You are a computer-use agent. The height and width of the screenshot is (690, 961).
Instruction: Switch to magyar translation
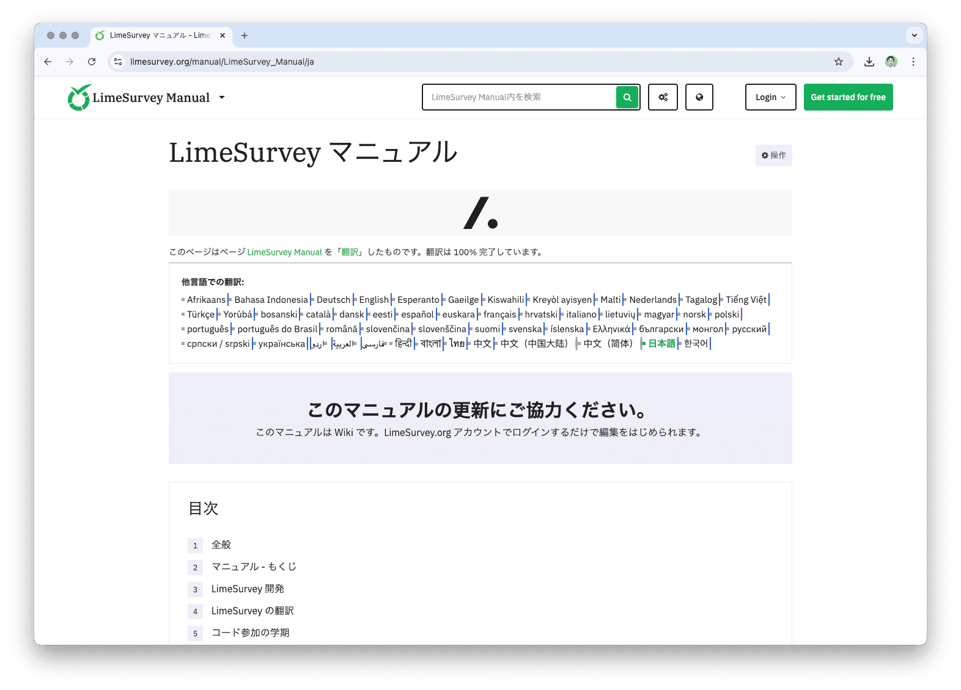coord(659,314)
